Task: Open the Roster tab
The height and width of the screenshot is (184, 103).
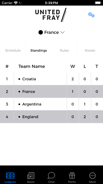Action: 90,50
